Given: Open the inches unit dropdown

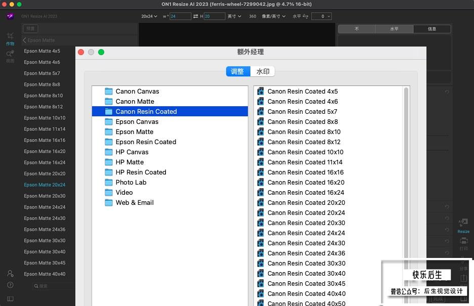Looking at the screenshot, I should tap(234, 16).
